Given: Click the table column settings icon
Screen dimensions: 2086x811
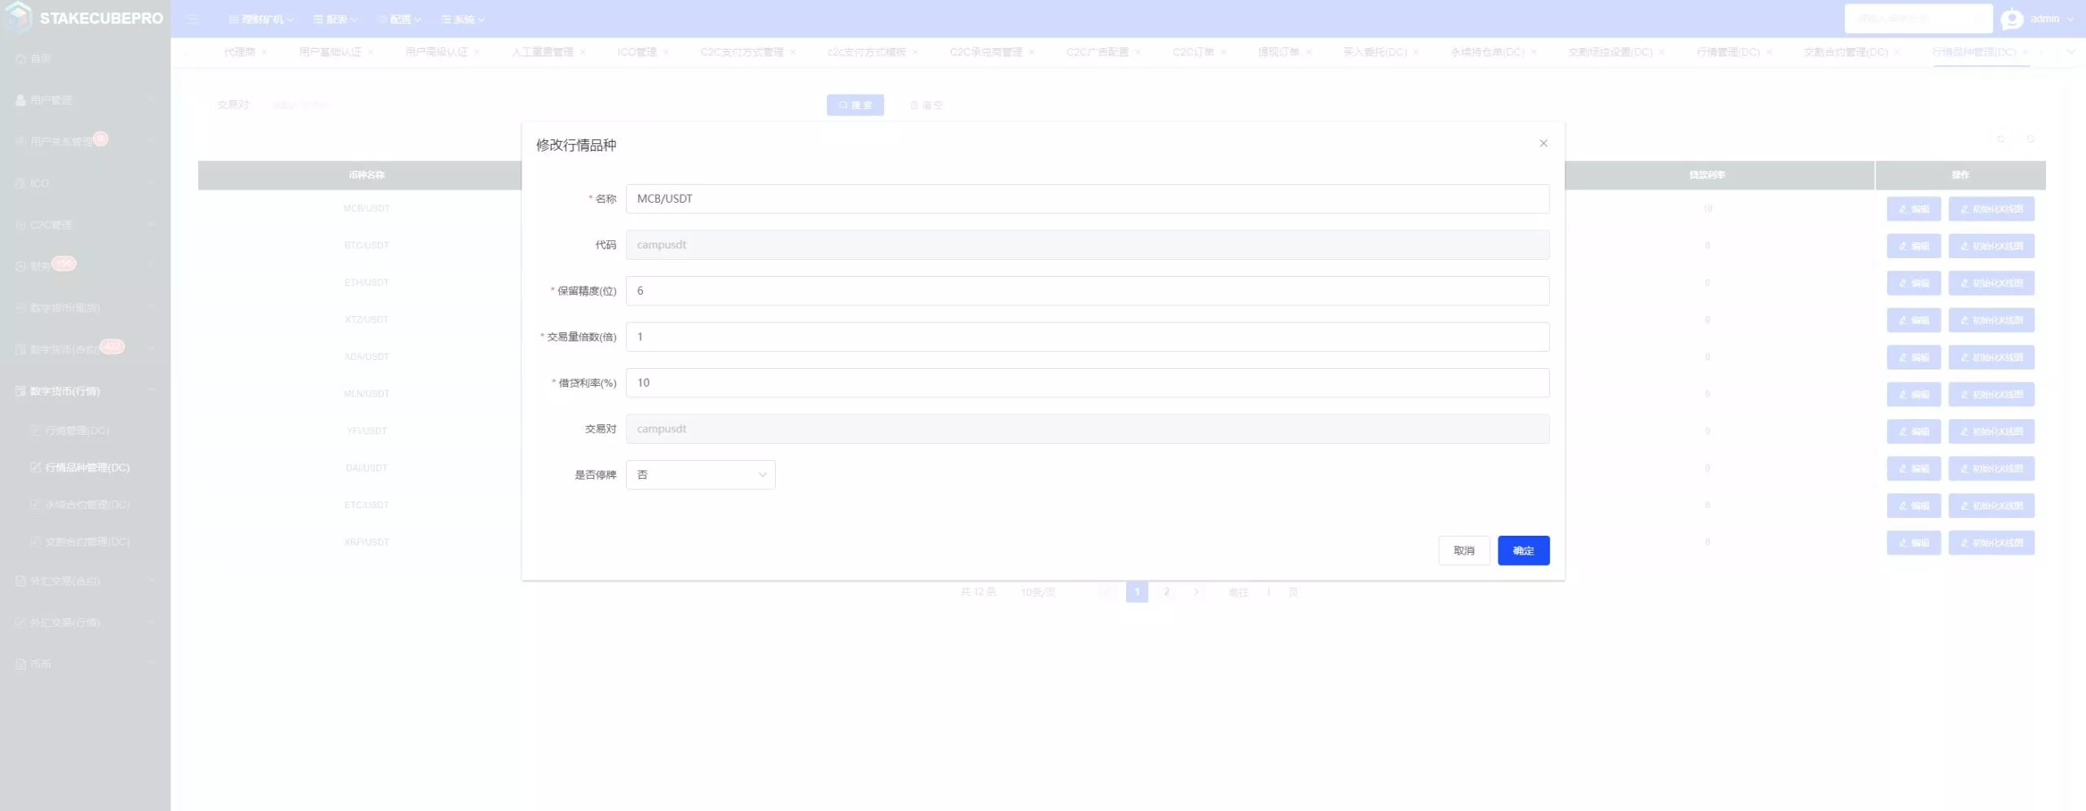Looking at the screenshot, I should [x=2031, y=139].
